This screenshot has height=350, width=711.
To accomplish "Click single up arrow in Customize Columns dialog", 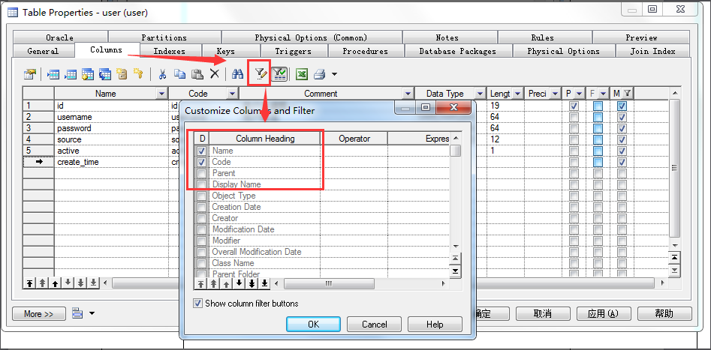I will [x=226, y=284].
